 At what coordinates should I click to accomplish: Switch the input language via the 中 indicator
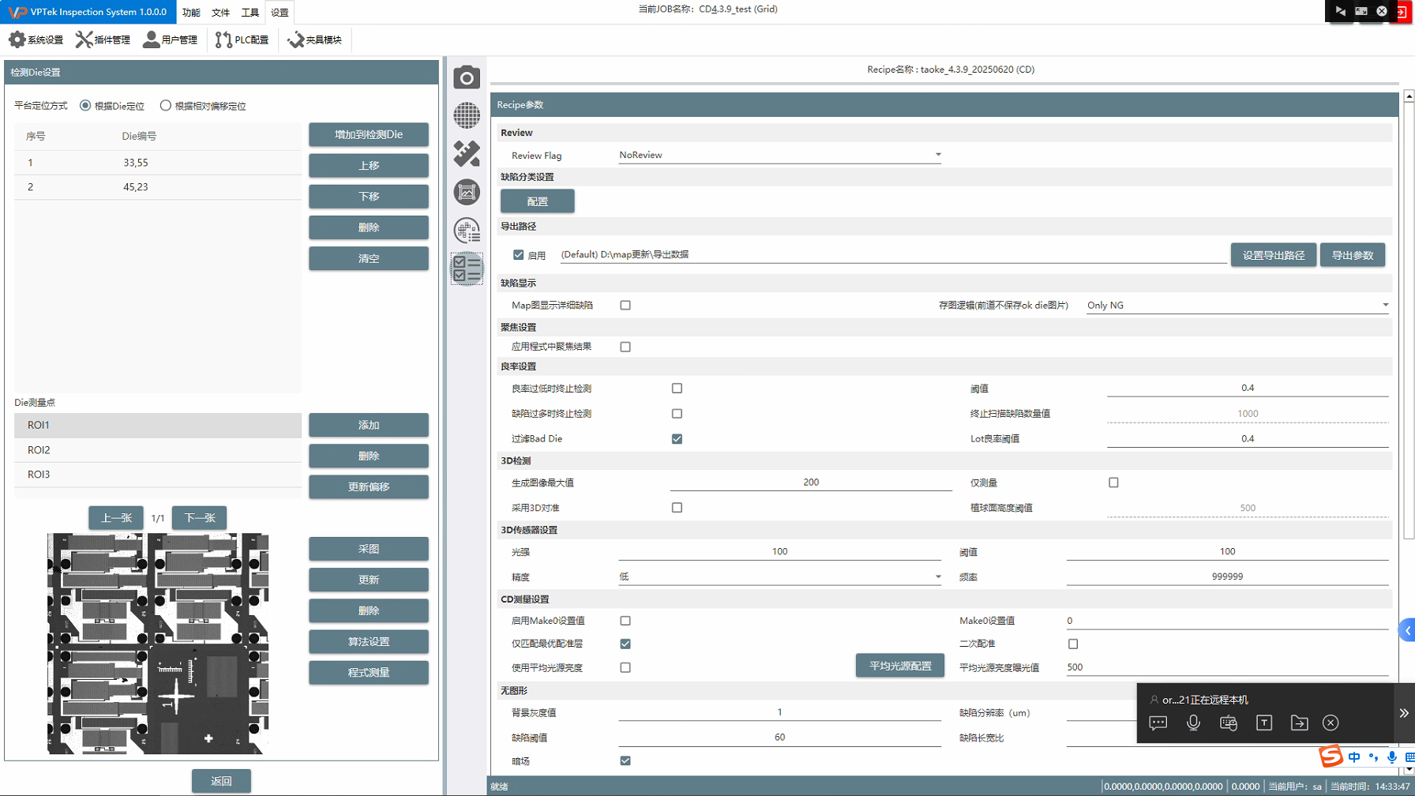point(1354,757)
